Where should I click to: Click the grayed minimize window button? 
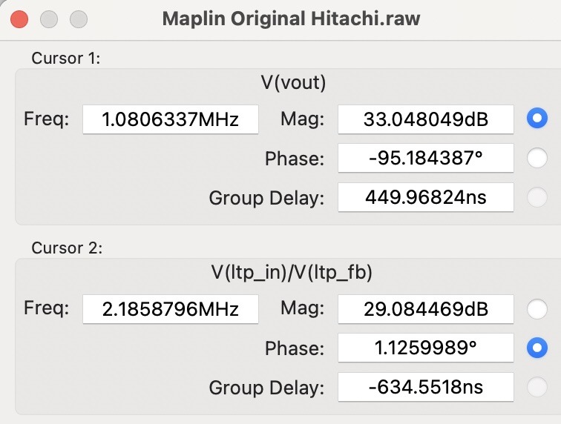click(x=49, y=19)
